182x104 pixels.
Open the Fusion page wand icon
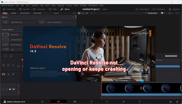[x=91, y=102]
